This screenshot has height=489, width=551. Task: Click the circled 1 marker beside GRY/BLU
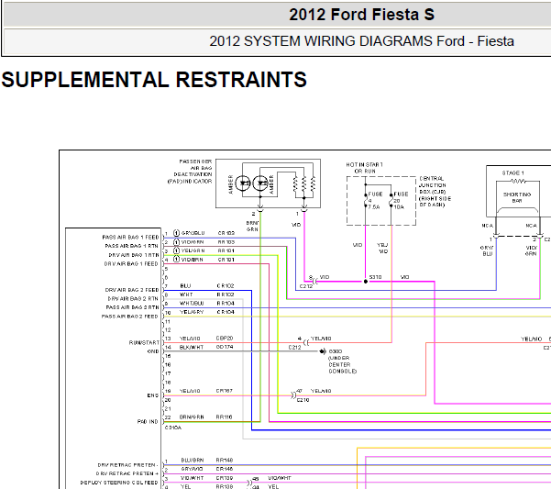tap(177, 233)
